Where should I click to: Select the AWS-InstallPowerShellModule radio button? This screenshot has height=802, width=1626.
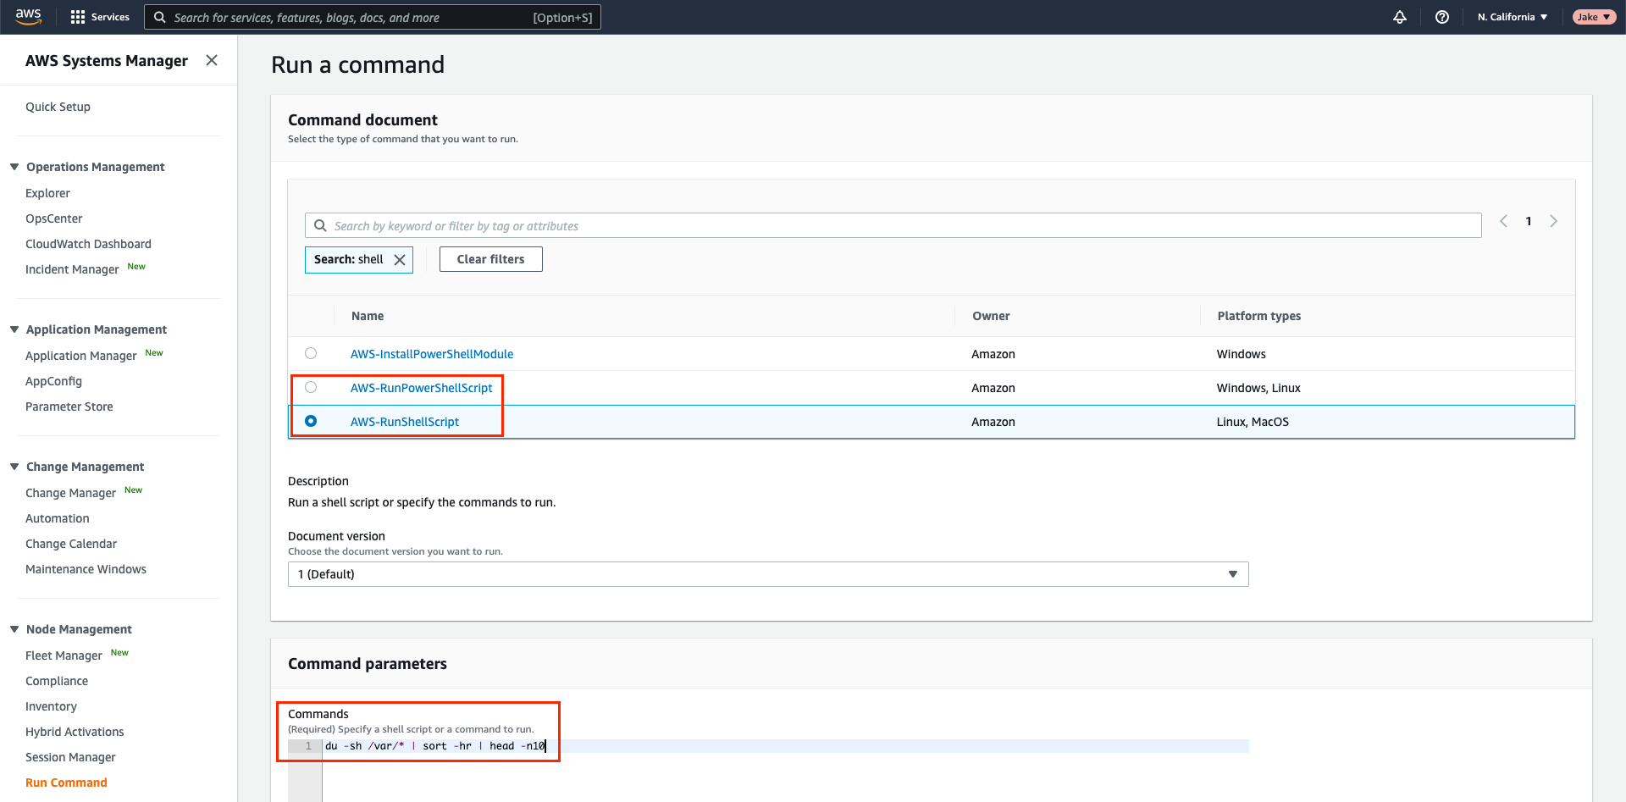pos(311,353)
